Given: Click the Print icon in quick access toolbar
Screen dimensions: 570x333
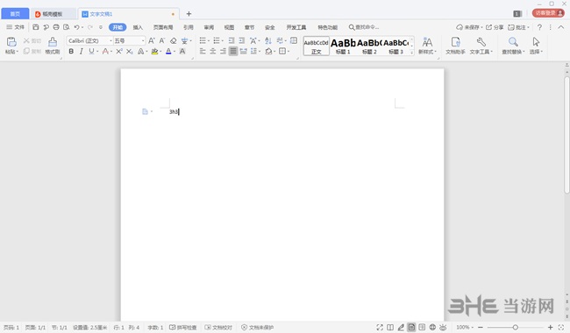Looking at the screenshot, I should point(56,27).
